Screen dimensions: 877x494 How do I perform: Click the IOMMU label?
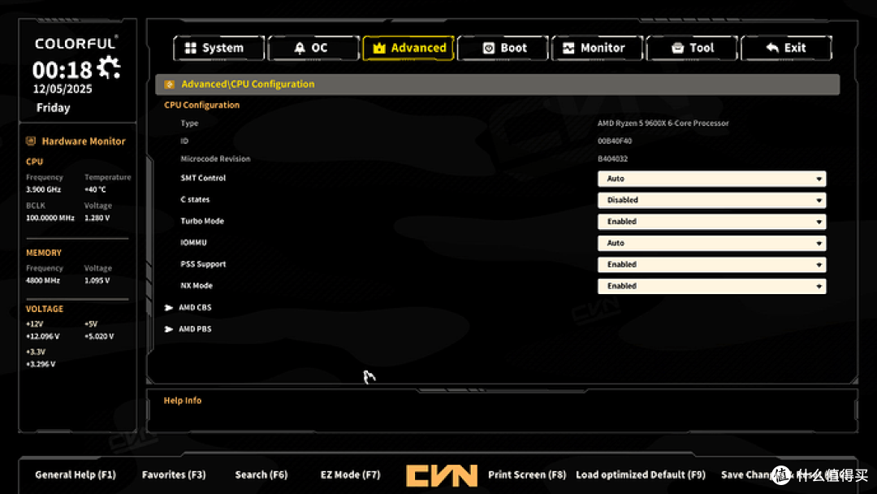193,242
